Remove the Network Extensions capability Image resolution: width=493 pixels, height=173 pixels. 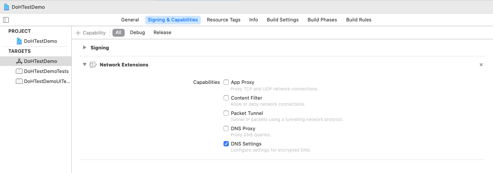tap(481, 65)
